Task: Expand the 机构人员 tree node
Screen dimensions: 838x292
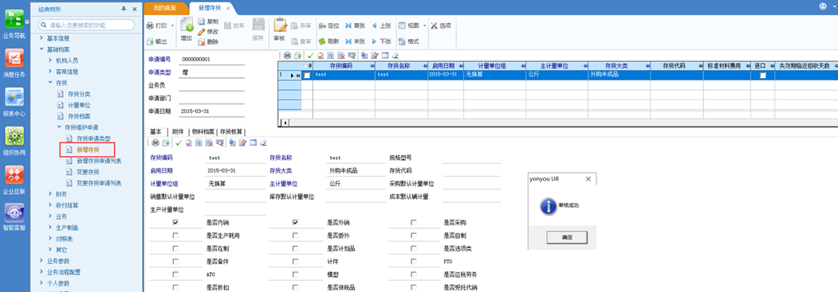Action: point(50,60)
